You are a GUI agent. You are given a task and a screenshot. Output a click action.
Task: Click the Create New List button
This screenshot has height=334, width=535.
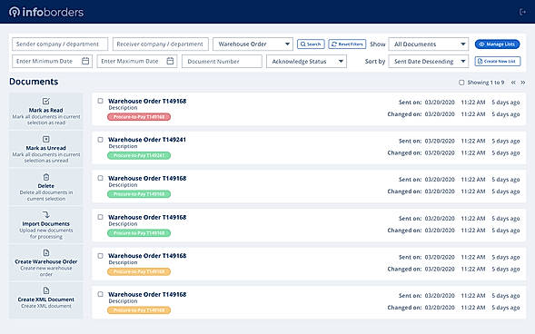498,62
